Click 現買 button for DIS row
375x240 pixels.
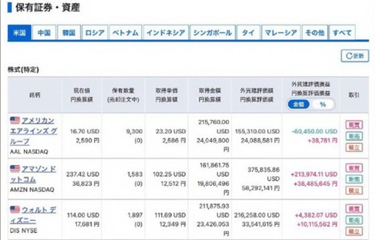click(354, 209)
